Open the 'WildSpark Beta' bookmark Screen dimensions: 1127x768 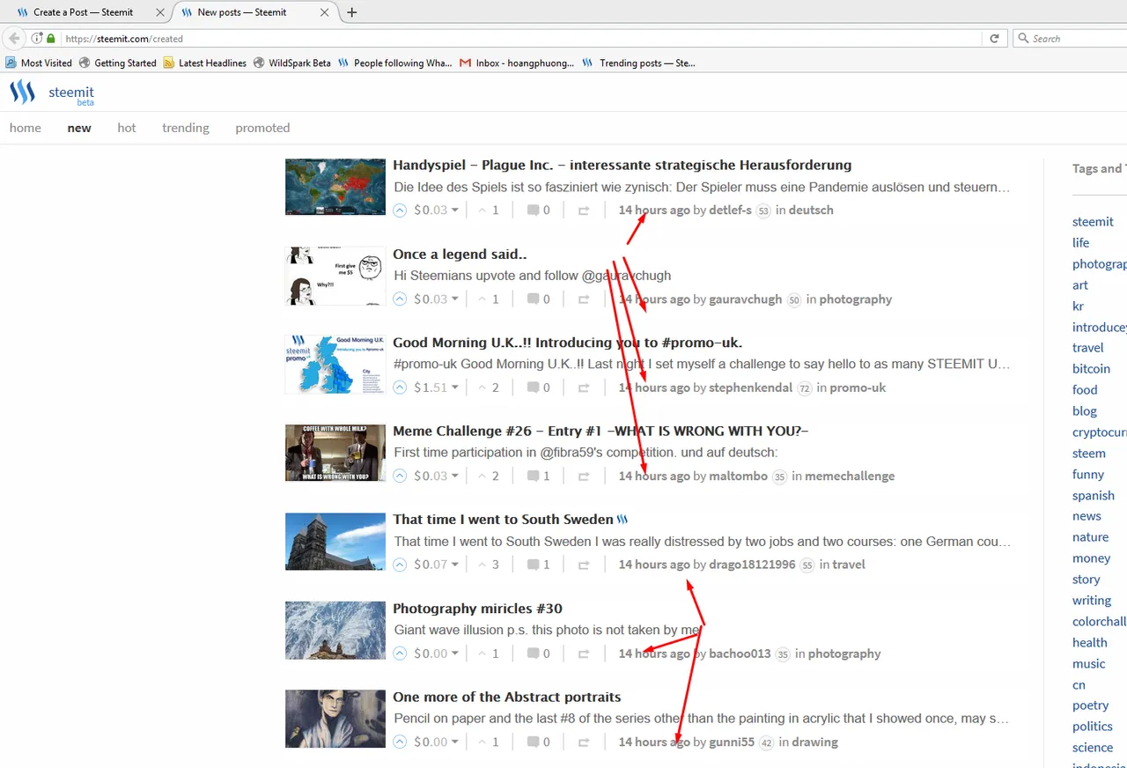point(291,63)
